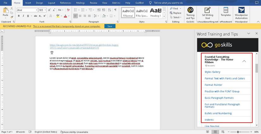Open the Arial font name dropdown

37,10
